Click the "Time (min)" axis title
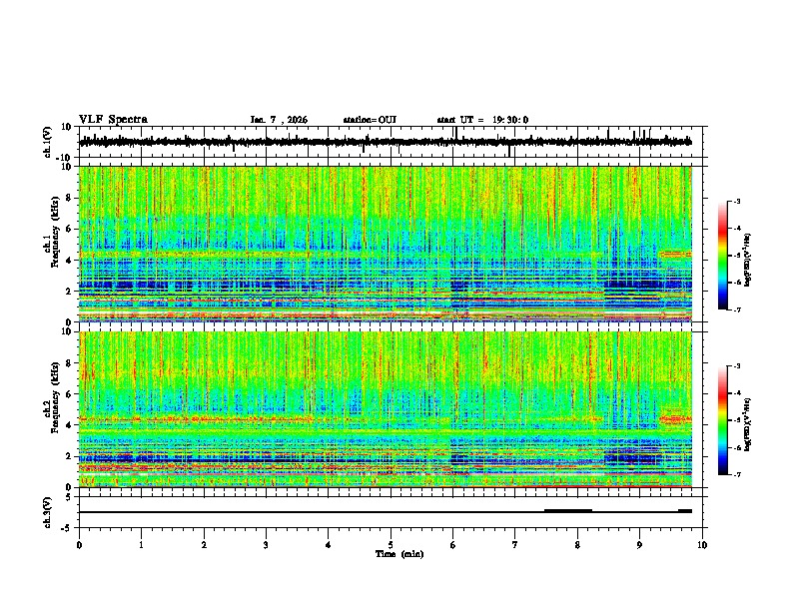 [399, 554]
